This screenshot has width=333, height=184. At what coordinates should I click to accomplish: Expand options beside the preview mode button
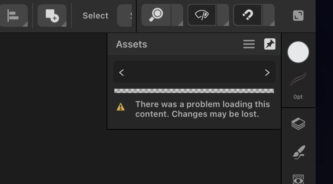click(223, 15)
